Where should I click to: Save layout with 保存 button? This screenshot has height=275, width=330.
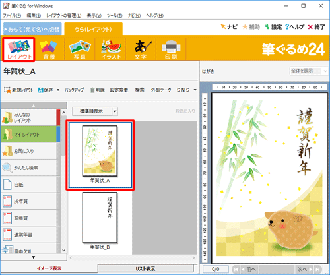46,90
